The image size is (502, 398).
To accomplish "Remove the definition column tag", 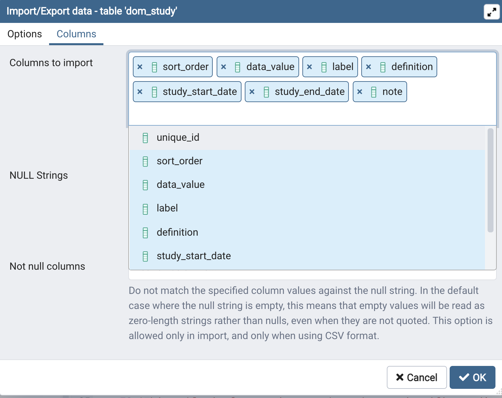I will pos(368,67).
